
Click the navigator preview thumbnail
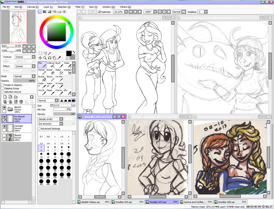pos(18,27)
